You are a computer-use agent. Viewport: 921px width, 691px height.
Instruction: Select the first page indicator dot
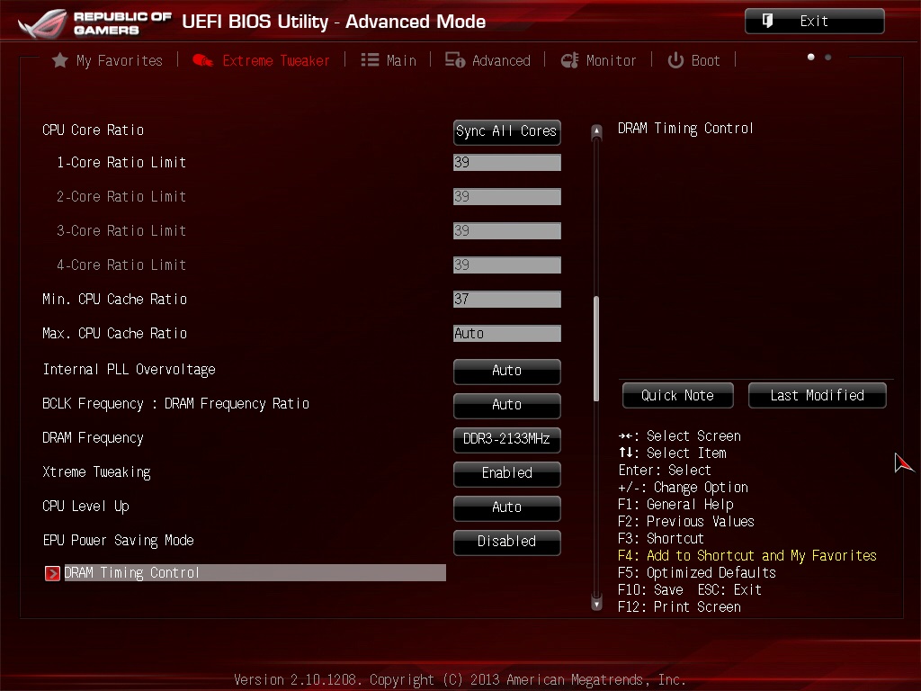click(x=810, y=57)
